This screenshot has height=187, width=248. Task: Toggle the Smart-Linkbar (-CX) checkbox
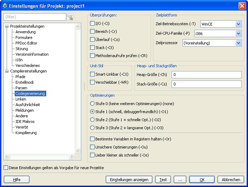[x=92, y=74]
